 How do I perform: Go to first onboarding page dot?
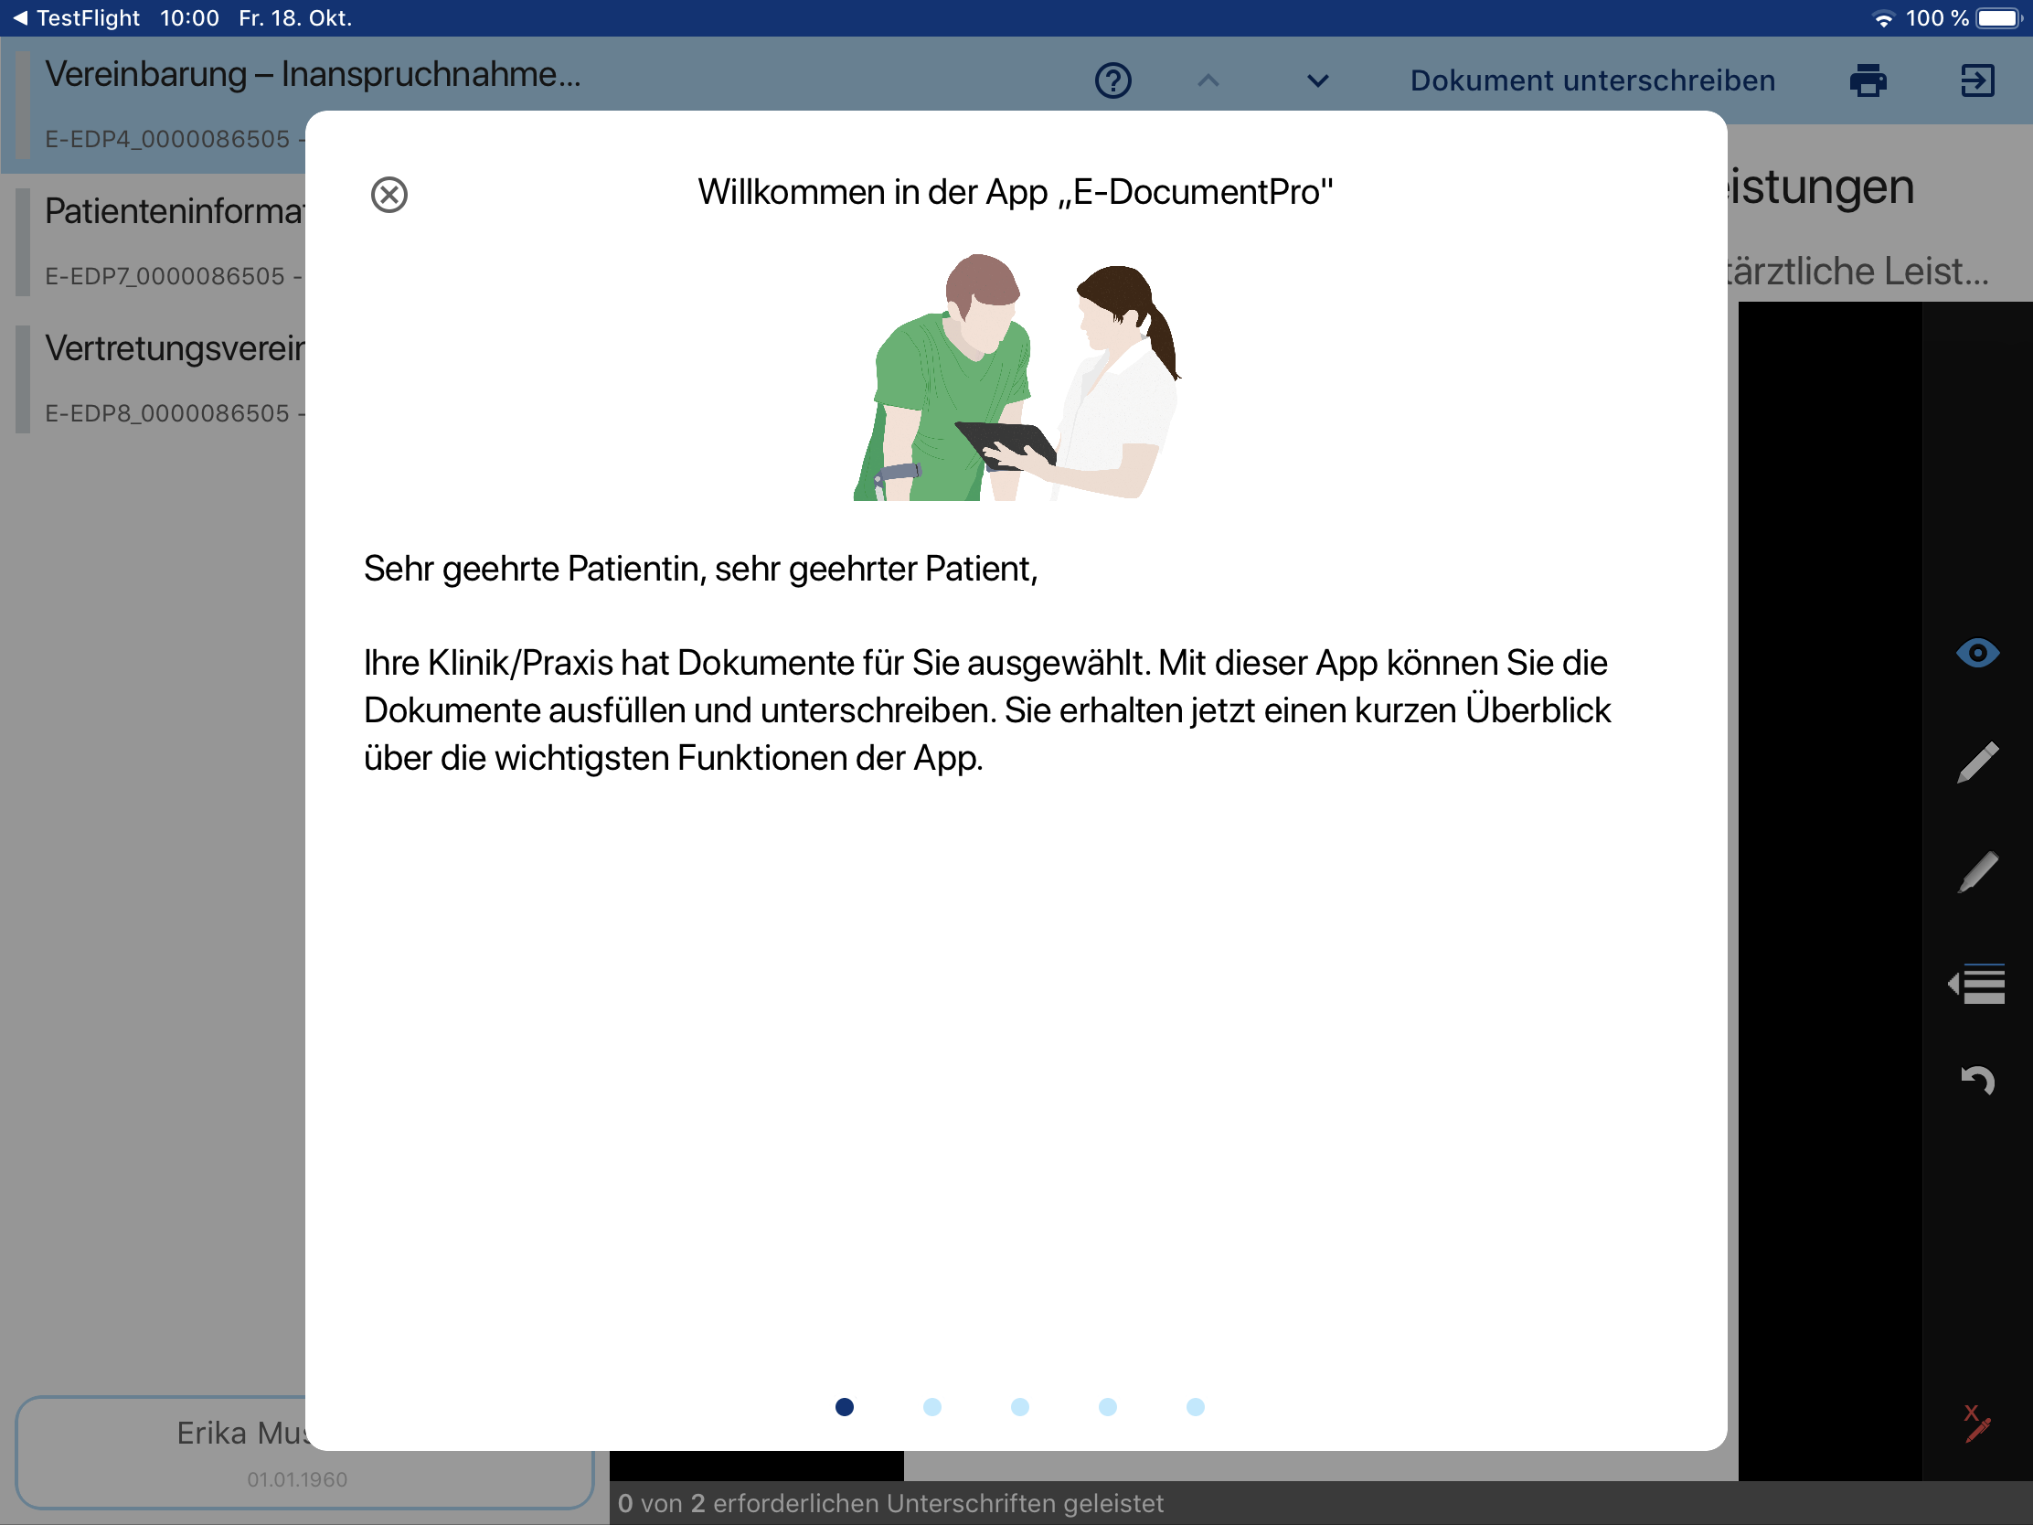pos(845,1406)
